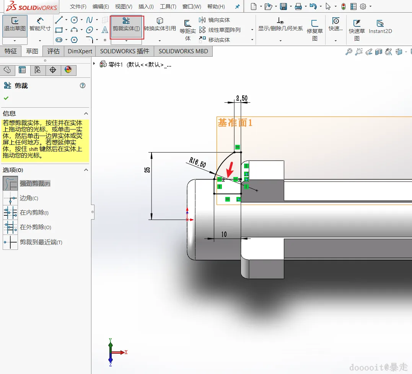Screen dimensions: 412x374
Task: Open the 帮助(H) menu
Action: click(x=216, y=7)
